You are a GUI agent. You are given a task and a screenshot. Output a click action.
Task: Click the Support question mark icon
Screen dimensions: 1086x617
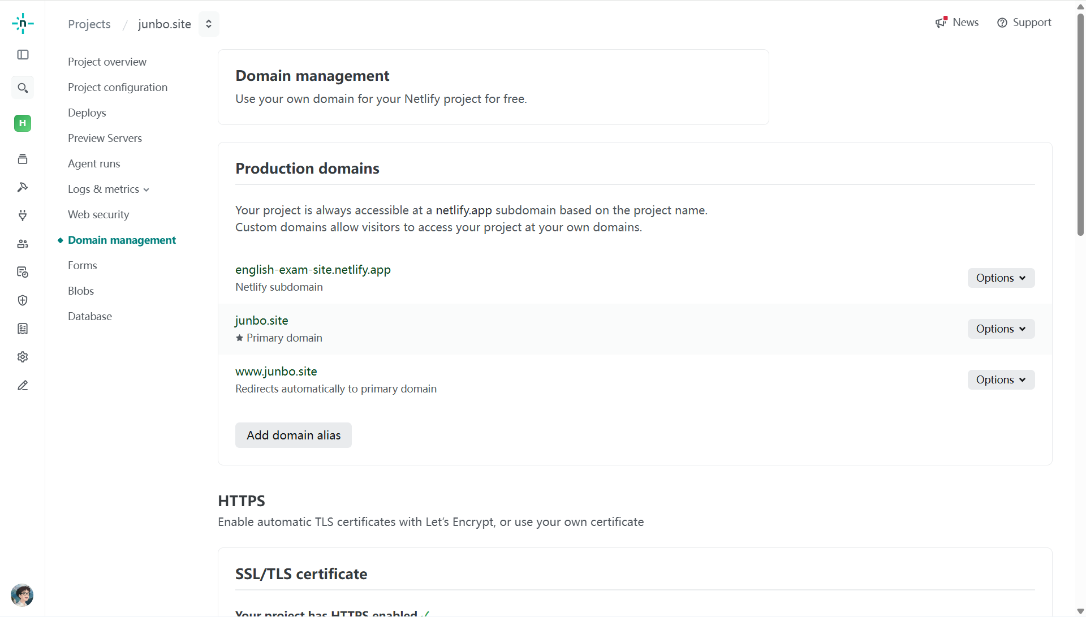[1002, 23]
